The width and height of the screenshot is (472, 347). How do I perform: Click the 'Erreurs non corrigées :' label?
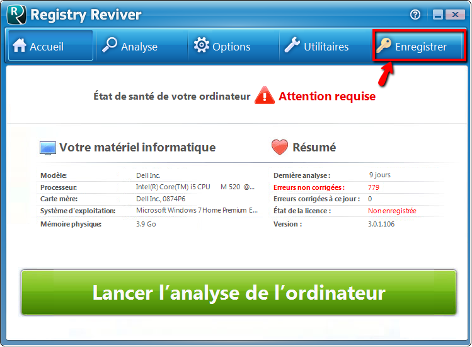(x=309, y=187)
